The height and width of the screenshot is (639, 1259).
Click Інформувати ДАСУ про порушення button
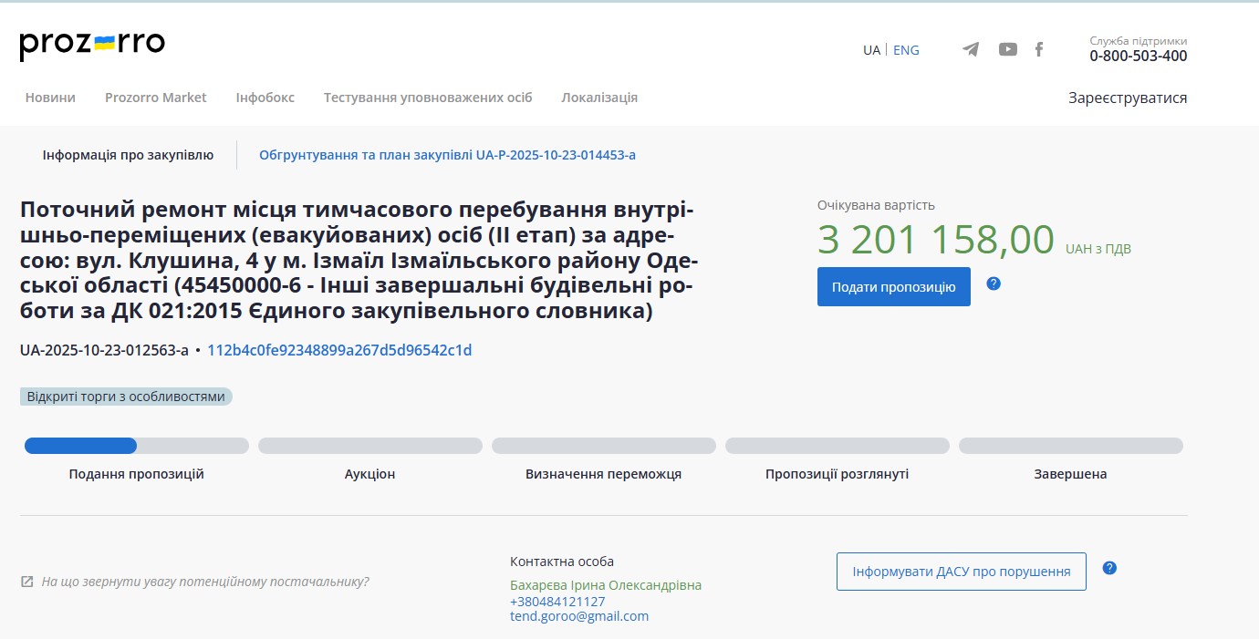(x=961, y=572)
